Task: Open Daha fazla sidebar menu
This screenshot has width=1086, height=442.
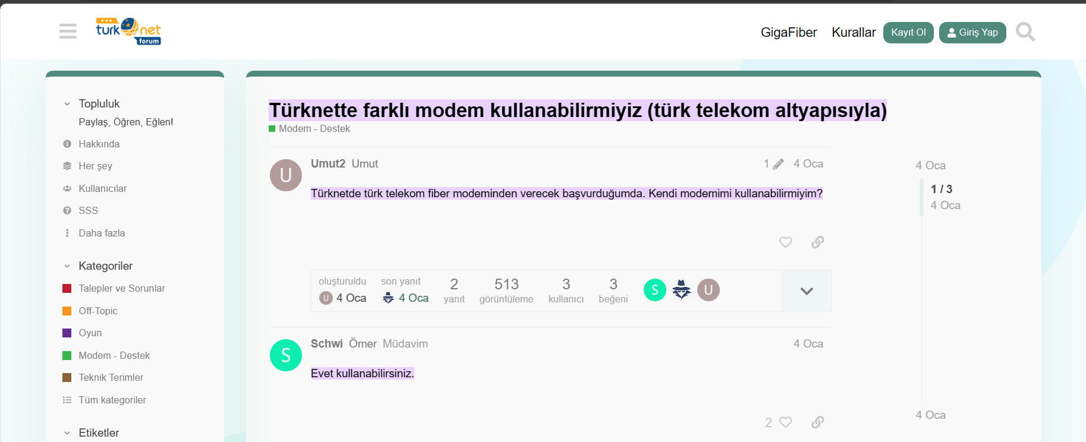Action: [x=102, y=233]
